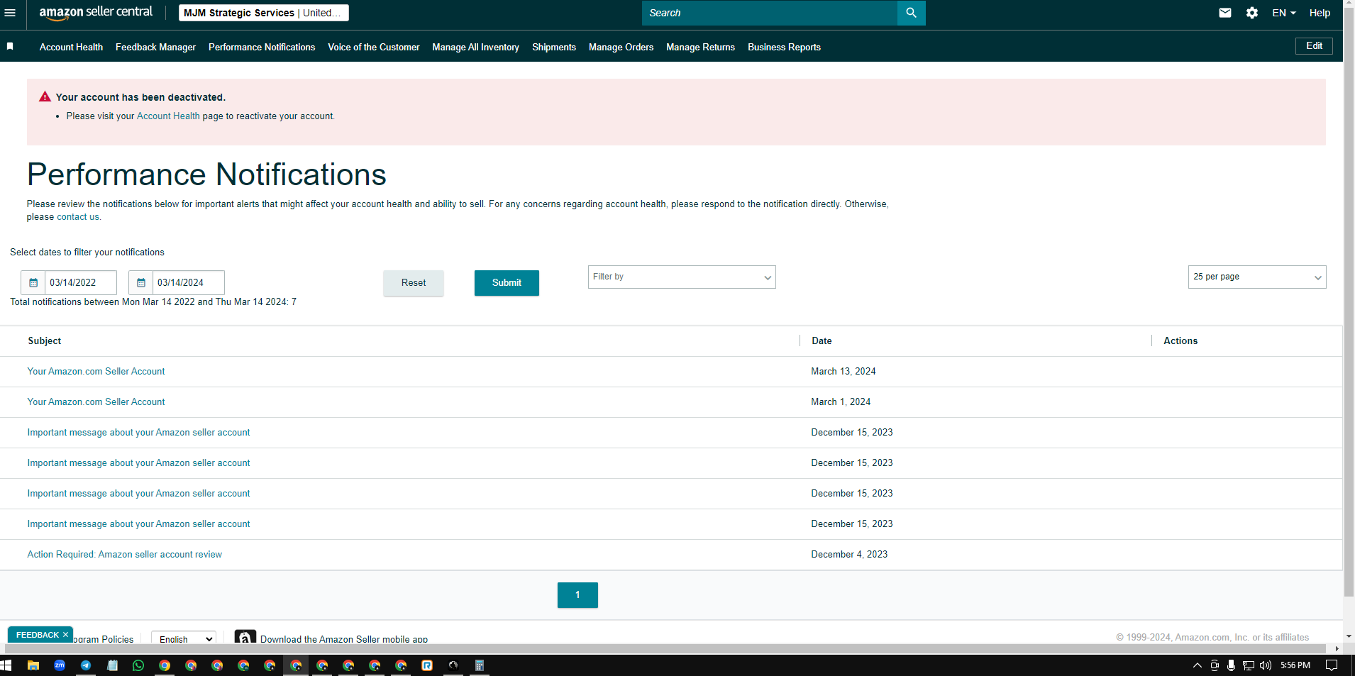Viewport: 1355px width, 676px height.
Task: Go to Manage Returns
Action: point(700,47)
